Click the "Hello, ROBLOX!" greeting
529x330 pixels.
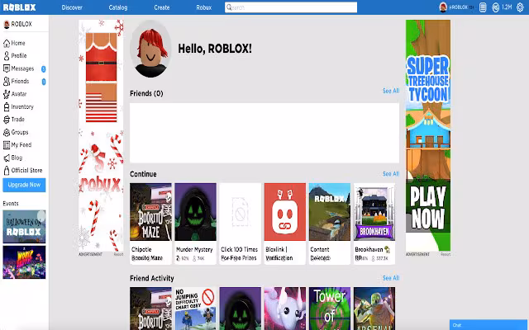tap(215, 49)
